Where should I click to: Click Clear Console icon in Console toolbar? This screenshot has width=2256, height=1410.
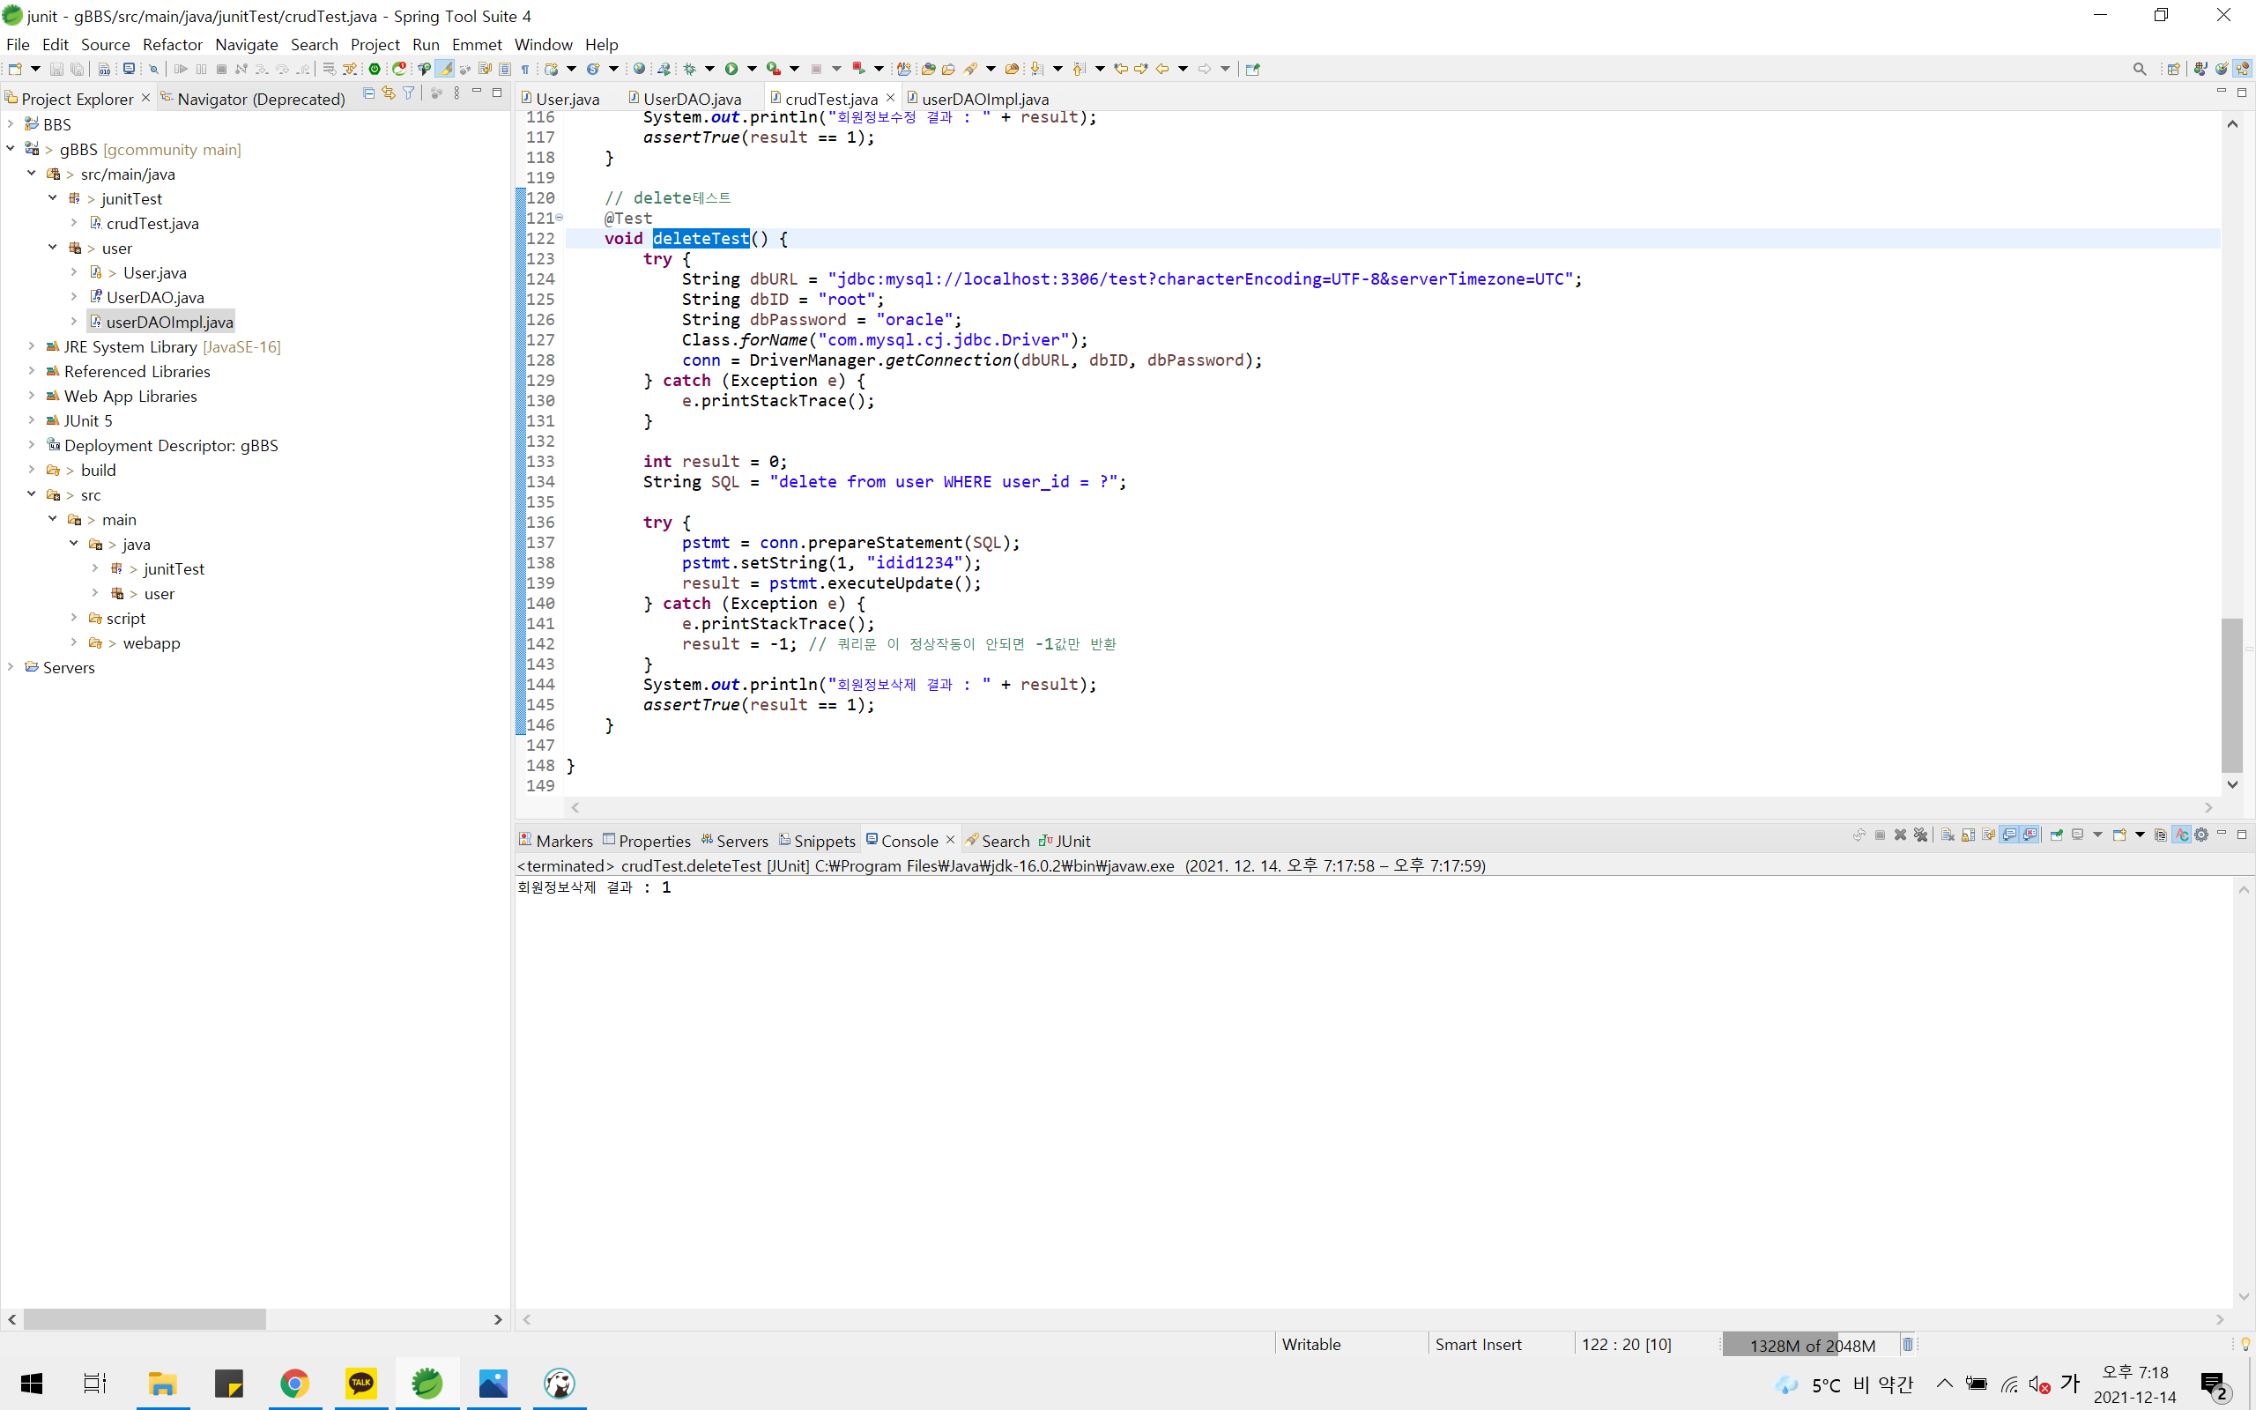point(1948,835)
